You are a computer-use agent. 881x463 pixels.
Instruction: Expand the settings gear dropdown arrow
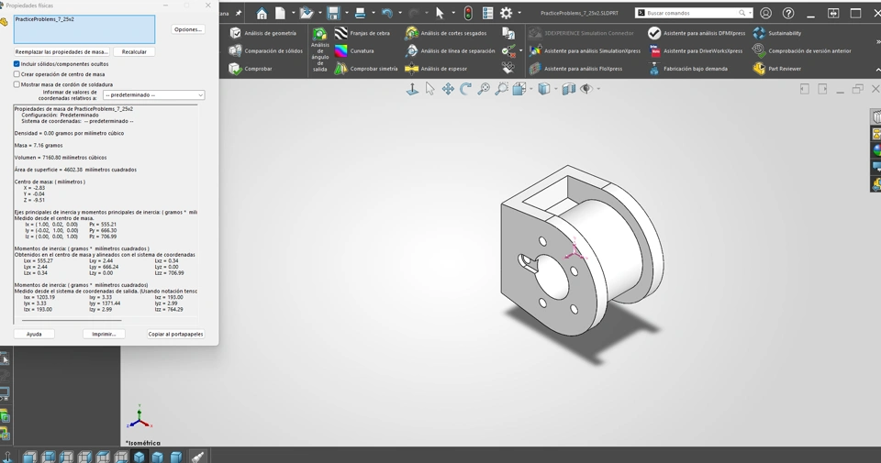click(519, 14)
